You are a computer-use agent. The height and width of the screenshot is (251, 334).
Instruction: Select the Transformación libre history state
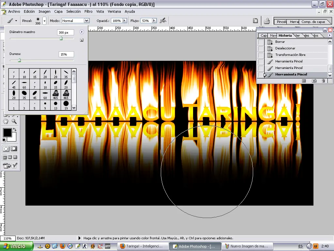[296, 55]
